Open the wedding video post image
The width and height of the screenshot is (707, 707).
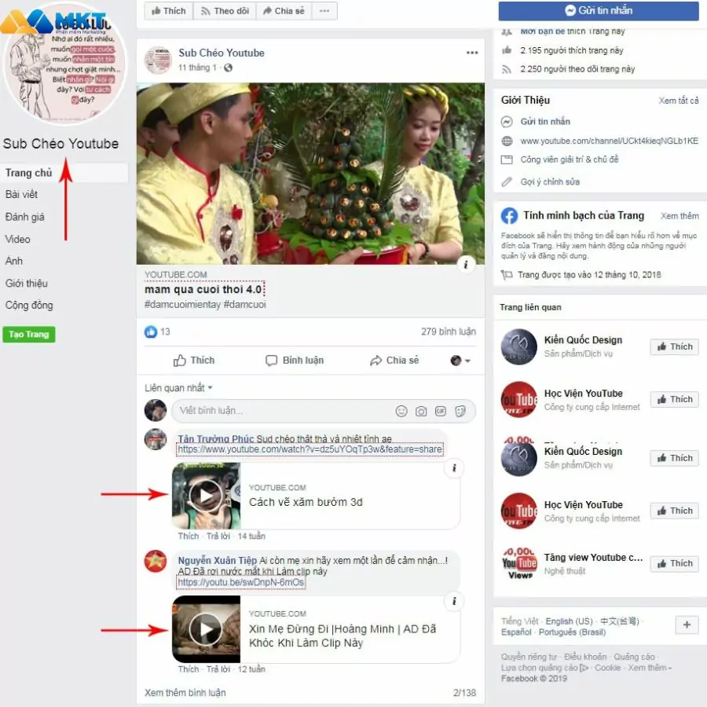(x=310, y=174)
